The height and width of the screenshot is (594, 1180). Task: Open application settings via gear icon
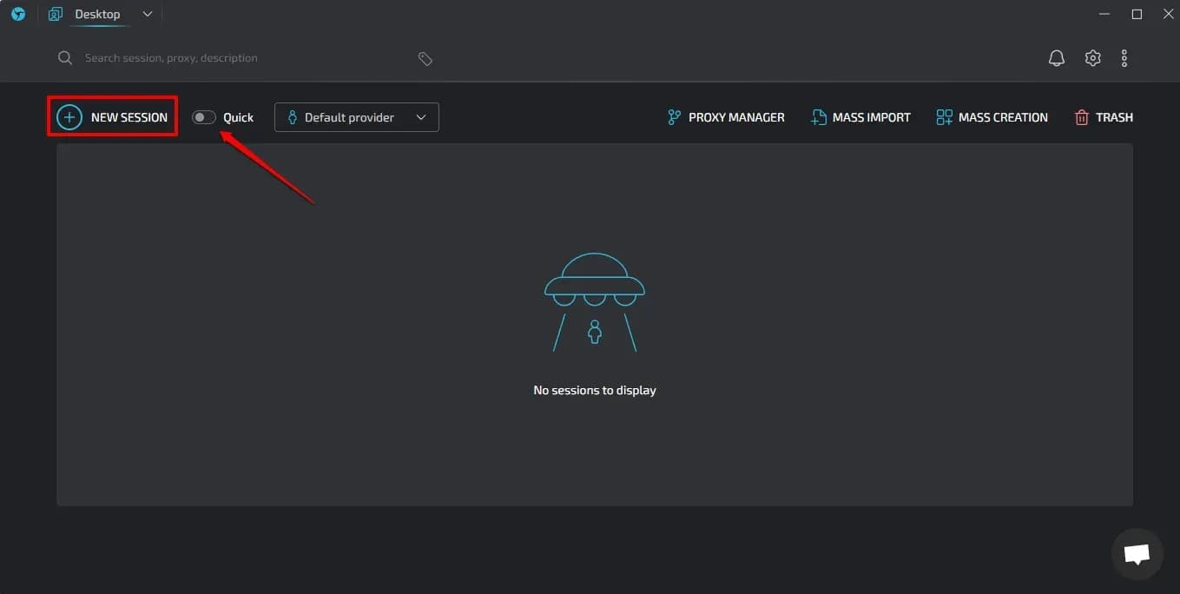pos(1091,57)
